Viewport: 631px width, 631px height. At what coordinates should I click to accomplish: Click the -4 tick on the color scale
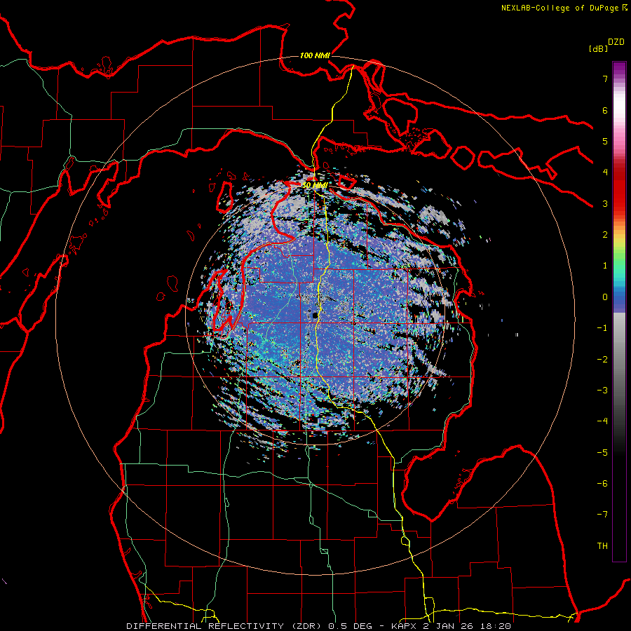[602, 421]
